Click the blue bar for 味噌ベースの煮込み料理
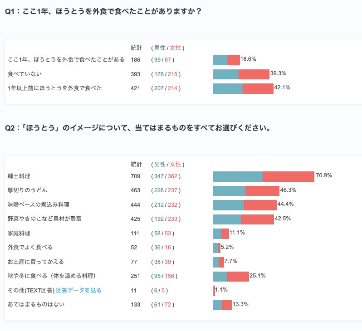Image resolution: width=362 pixels, height=331 pixels. click(228, 205)
